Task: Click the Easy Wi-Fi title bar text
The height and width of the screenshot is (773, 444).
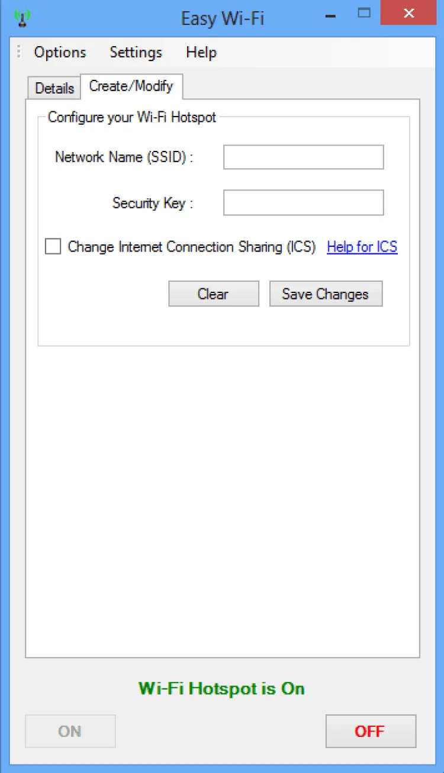Action: pos(222,18)
